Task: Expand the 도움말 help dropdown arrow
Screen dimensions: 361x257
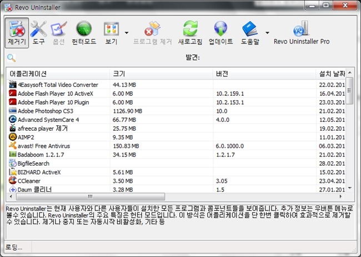Action: (x=267, y=33)
